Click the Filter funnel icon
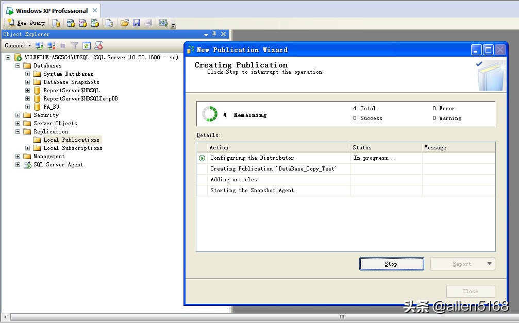The height and width of the screenshot is (323, 519). [75, 45]
